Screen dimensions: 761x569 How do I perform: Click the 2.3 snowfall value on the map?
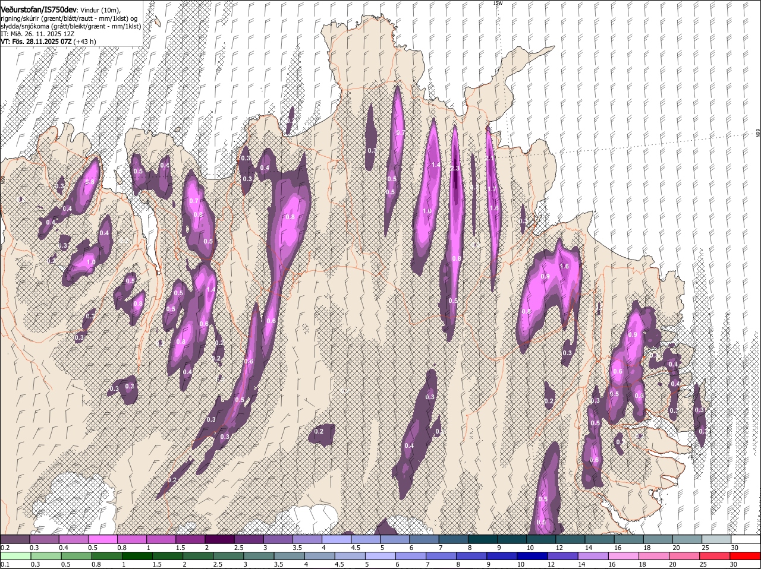point(455,169)
